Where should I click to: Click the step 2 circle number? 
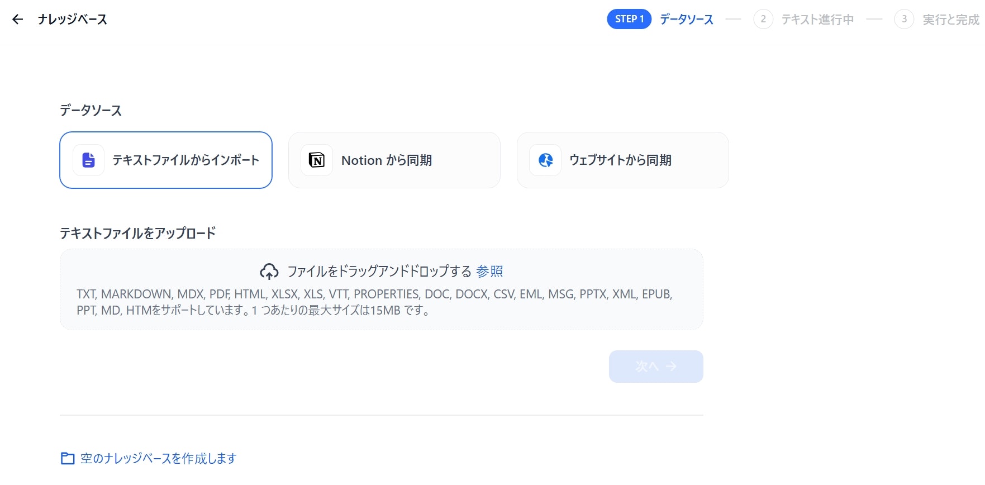[763, 19]
